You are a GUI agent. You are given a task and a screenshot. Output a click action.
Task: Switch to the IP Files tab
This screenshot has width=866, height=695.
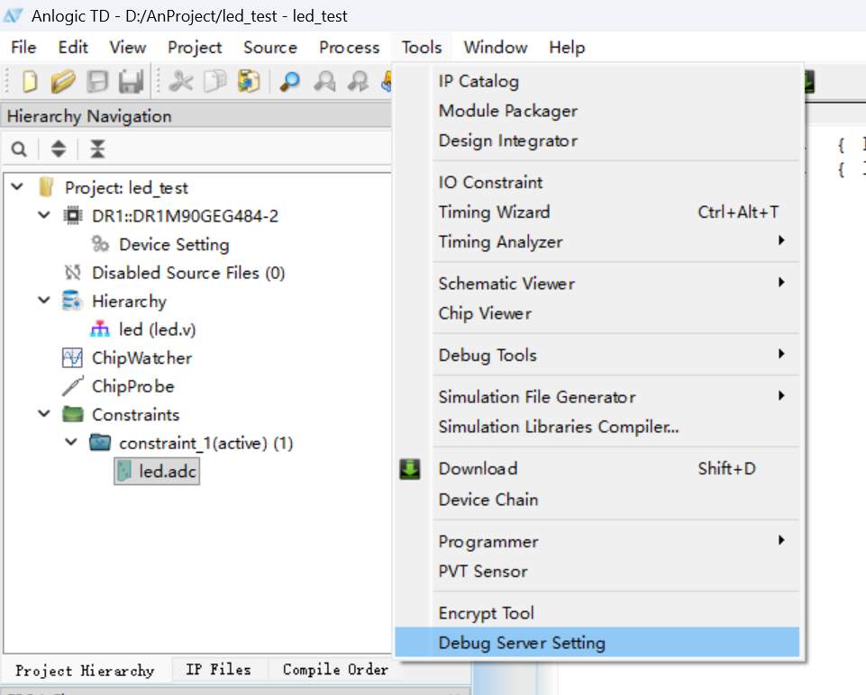point(219,670)
